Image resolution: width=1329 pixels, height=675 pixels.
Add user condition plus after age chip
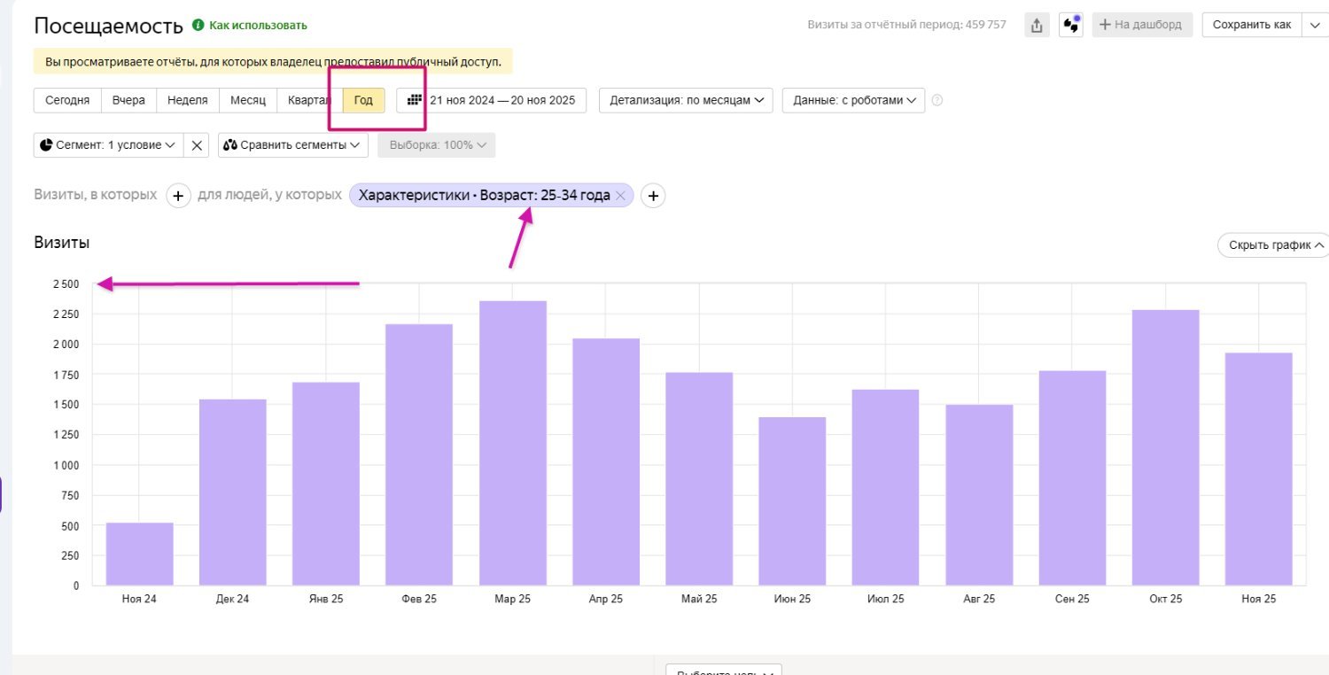653,196
